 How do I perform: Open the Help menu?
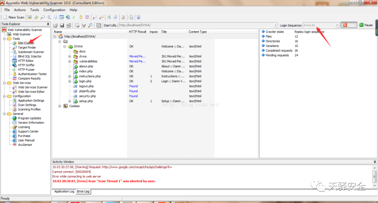click(x=73, y=10)
